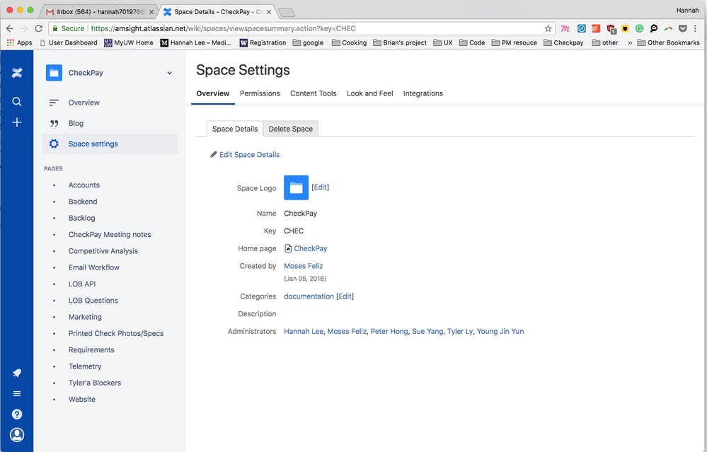Viewport: 707px width, 452px height.
Task: Open the LOB API page
Action: 82,284
